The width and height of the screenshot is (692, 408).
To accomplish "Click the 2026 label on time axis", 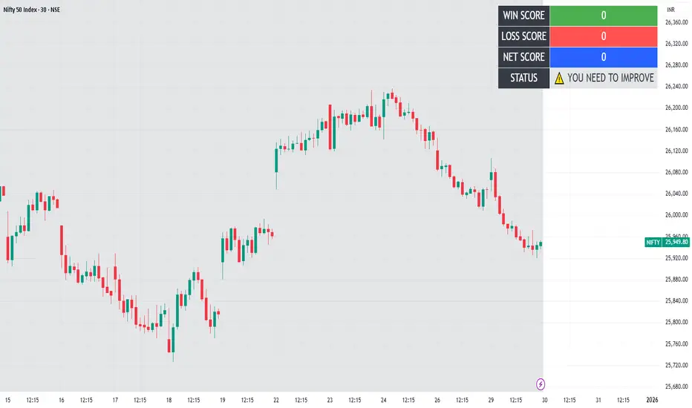I will 652,400.
